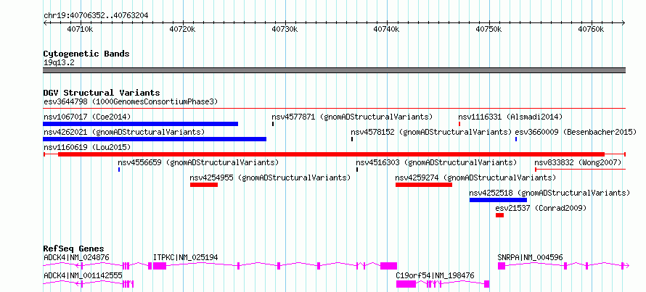The height and width of the screenshot is (292, 646).
Task: Click the 40740k ruler tick label
Action: pos(386,30)
